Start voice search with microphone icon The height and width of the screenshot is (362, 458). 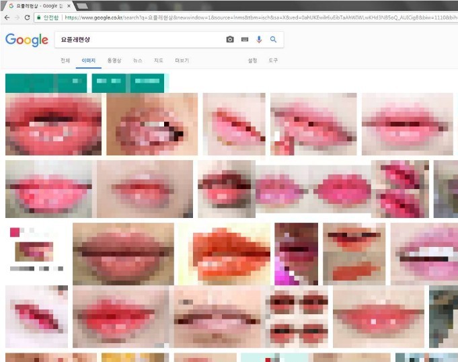point(259,40)
